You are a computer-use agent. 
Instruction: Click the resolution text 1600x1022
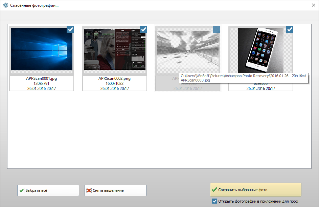coord(115,83)
